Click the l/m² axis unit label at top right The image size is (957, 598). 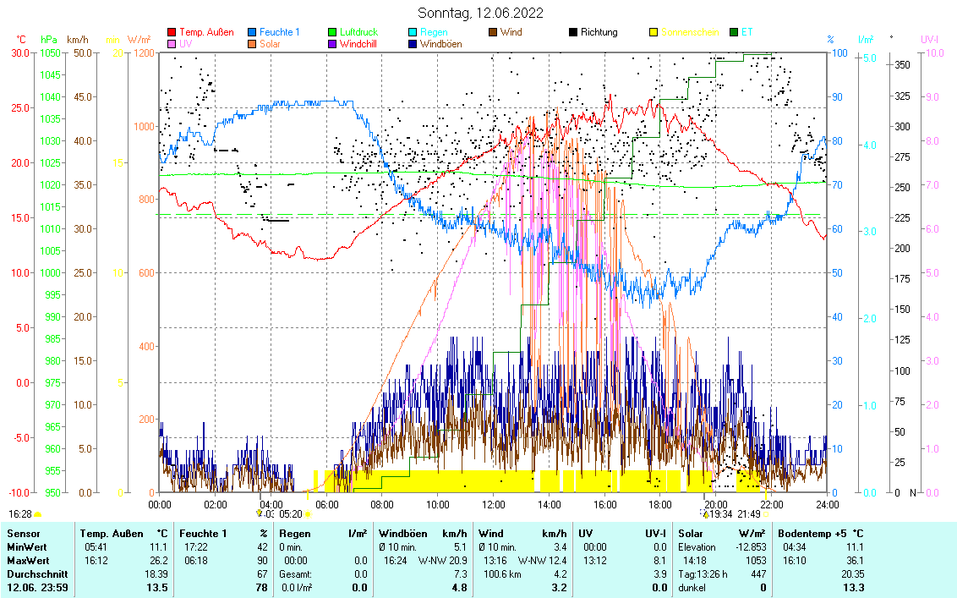coord(866,40)
